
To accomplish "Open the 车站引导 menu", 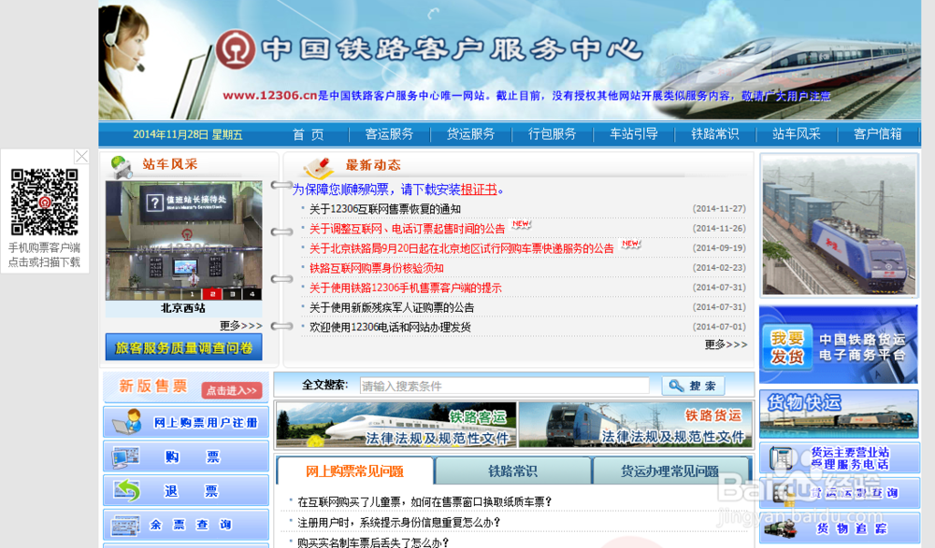I will pyautogui.click(x=633, y=134).
